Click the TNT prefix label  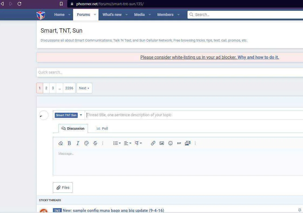pos(57,211)
